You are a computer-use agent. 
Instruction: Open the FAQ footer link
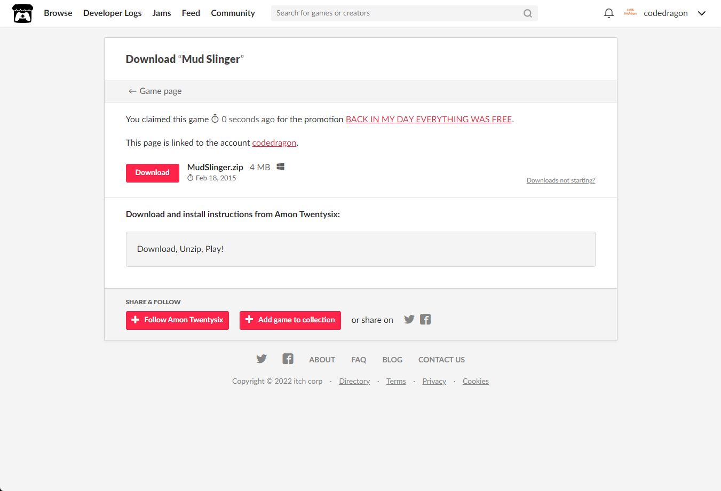click(359, 360)
